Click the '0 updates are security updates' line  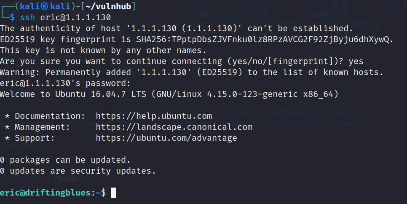(x=78, y=171)
